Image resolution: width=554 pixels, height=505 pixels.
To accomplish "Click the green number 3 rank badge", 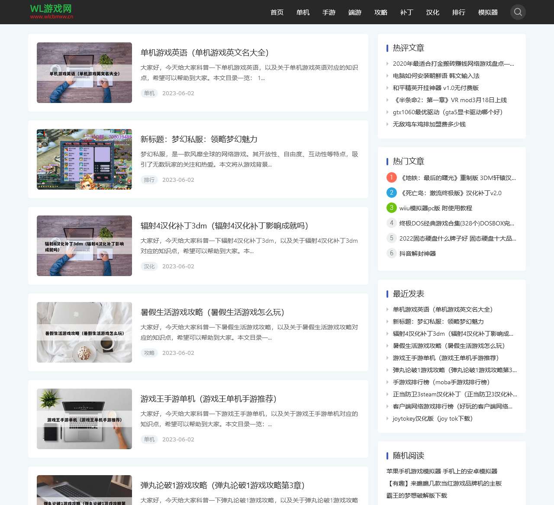I will click(x=391, y=208).
